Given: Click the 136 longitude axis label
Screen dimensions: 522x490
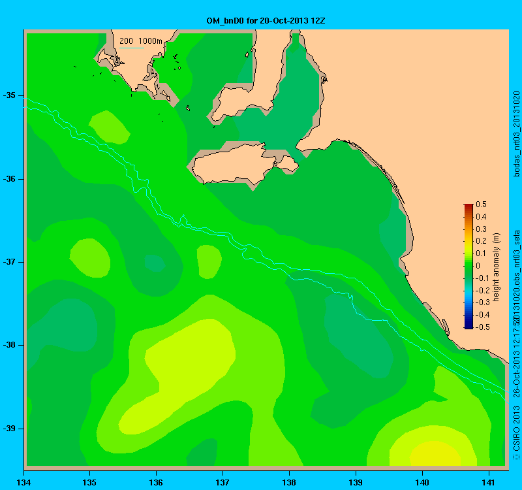Looking at the screenshot, I should click(x=156, y=482).
